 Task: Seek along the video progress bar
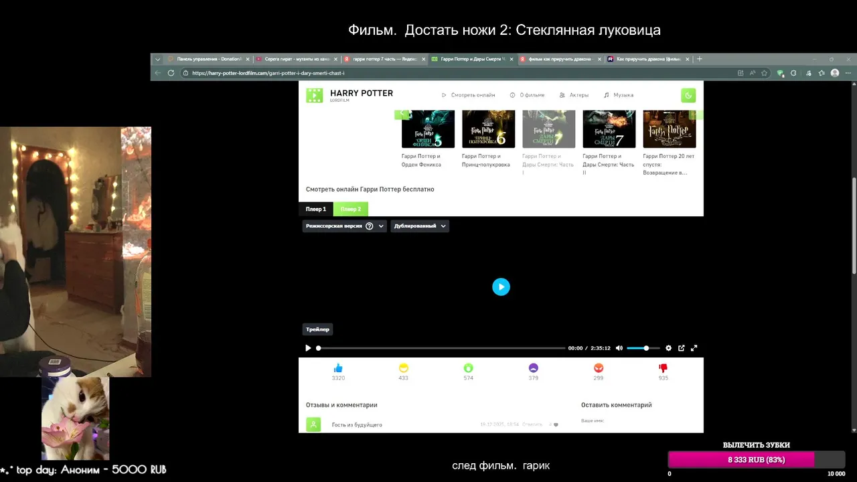point(441,348)
